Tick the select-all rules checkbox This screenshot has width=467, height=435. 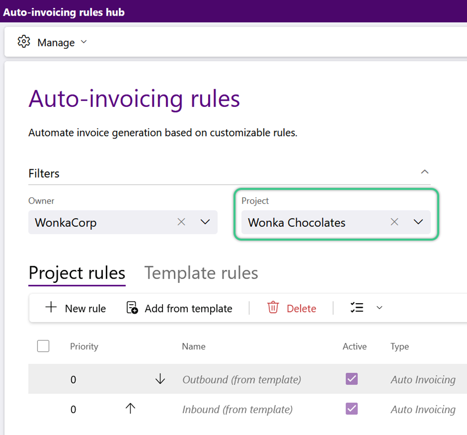coord(43,346)
